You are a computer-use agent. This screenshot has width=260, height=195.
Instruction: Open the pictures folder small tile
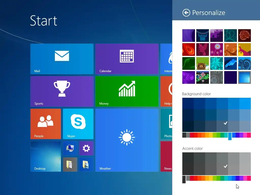pyautogui.click(x=86, y=165)
